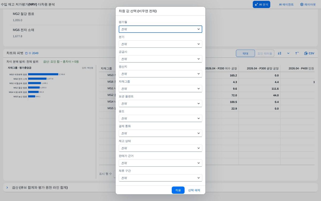The image size is (321, 201).
Task: Open the AI 에이전트 panel
Action: (286, 5)
